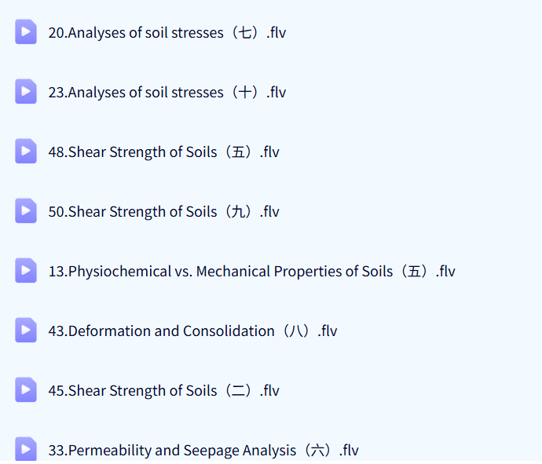Pick the lecture 33 seepage analysis title
The image size is (542, 464).
click(x=203, y=451)
